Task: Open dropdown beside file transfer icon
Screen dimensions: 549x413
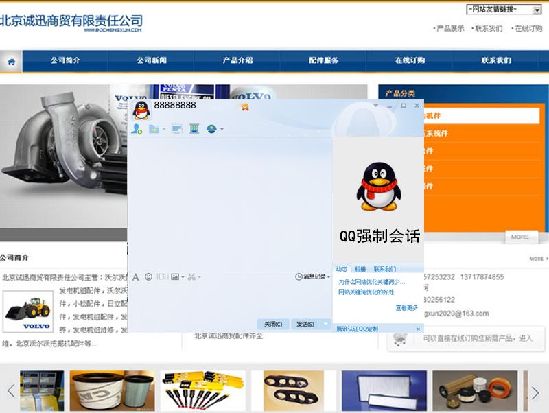Action: pyautogui.click(x=163, y=129)
